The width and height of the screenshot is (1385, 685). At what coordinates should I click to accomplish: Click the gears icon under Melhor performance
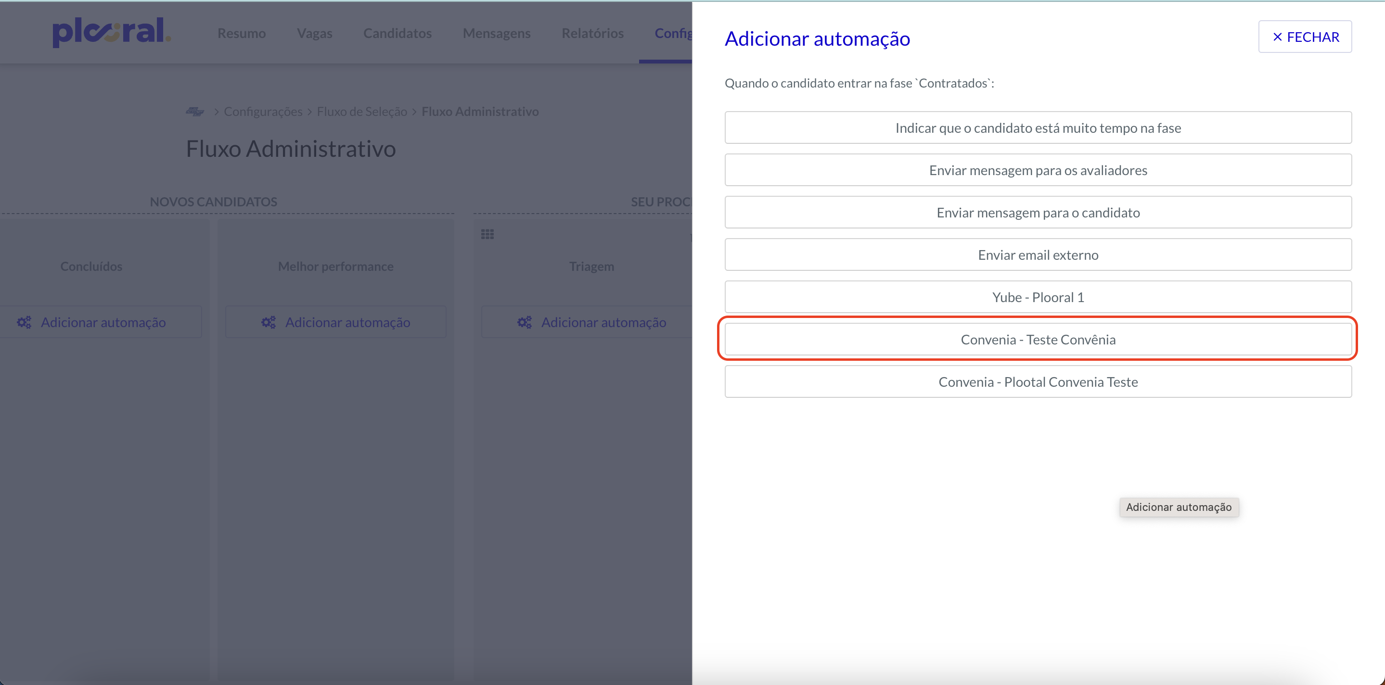(x=269, y=322)
